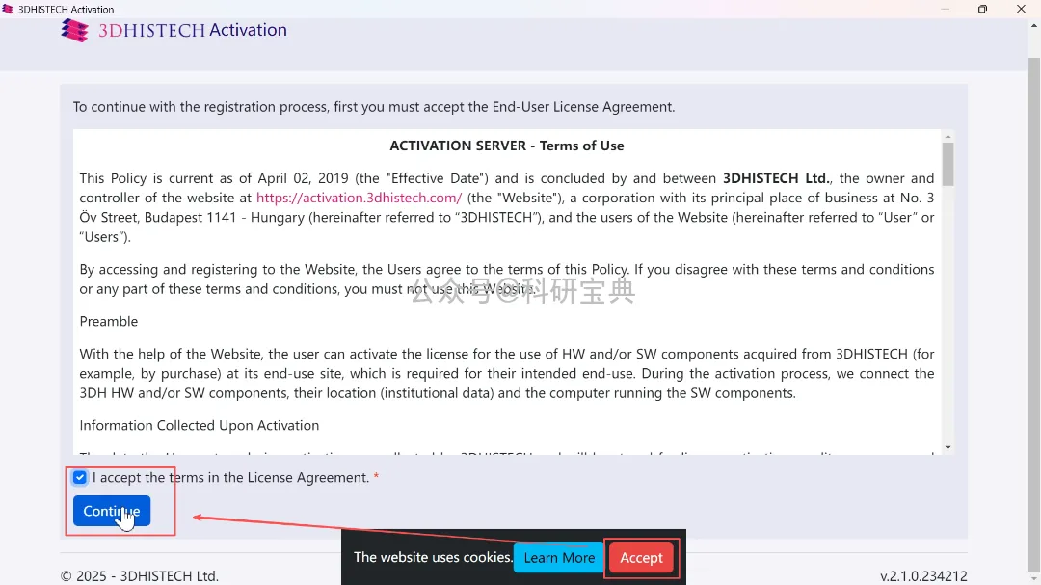Screen dimensions: 1041x585
Task: Click the license text scroll up arrow
Action: (x=948, y=137)
